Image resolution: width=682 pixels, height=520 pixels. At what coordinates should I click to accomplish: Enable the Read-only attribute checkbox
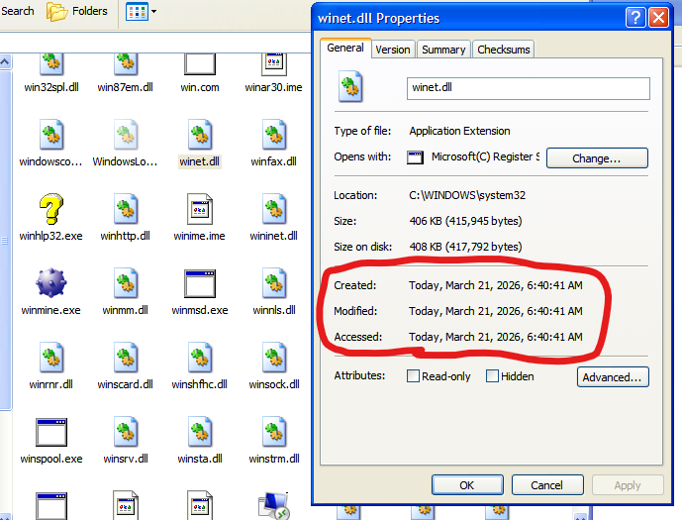(414, 376)
